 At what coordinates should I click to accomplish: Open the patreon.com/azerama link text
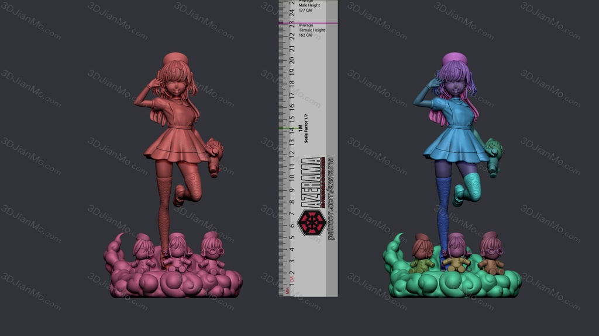[x=331, y=198]
